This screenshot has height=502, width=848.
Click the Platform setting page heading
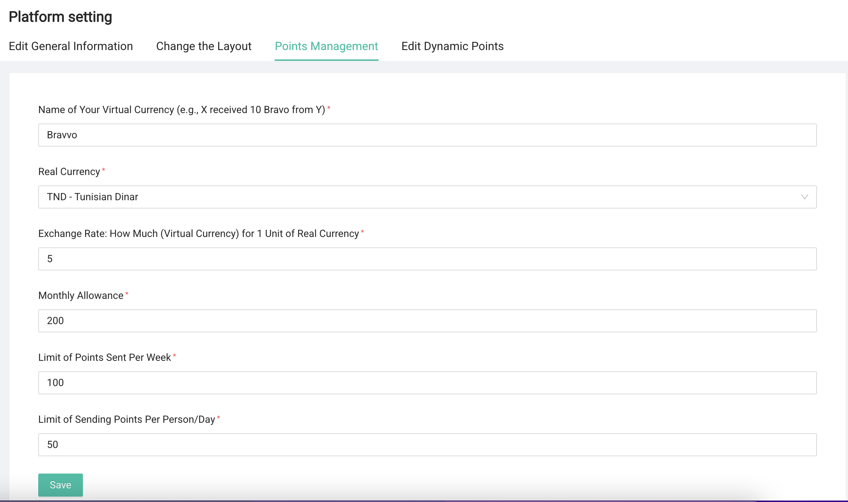(x=60, y=17)
